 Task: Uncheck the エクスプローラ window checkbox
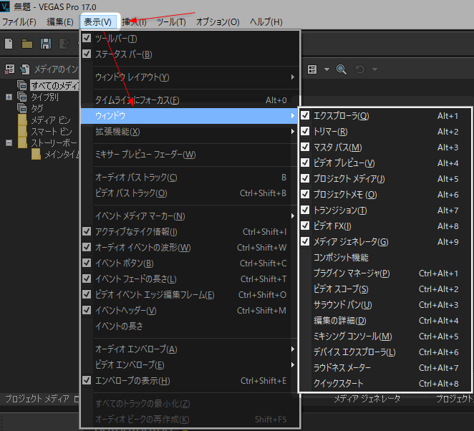pos(305,115)
